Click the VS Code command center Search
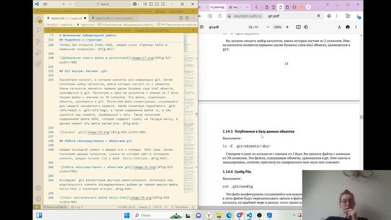 click(103, 4)
